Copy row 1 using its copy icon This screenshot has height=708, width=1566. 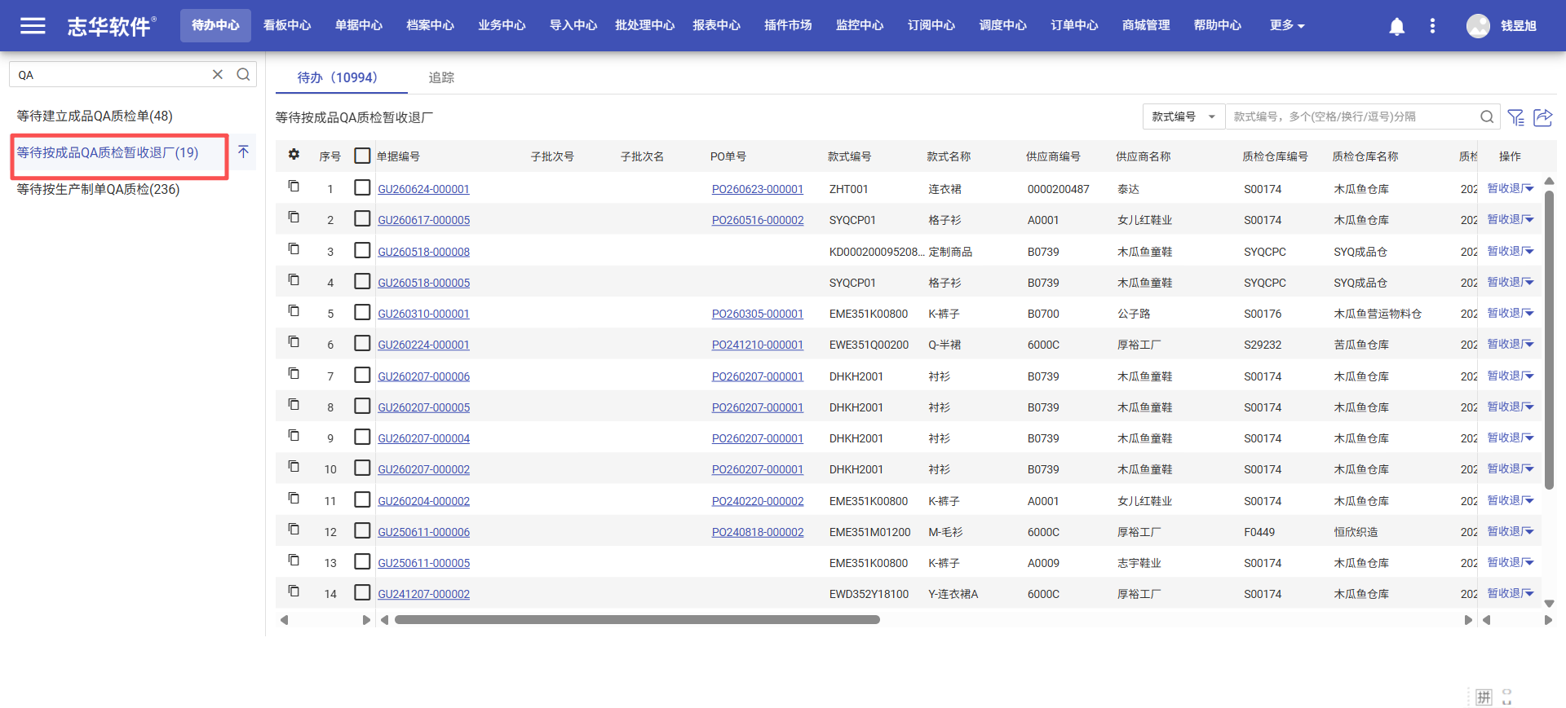(294, 187)
